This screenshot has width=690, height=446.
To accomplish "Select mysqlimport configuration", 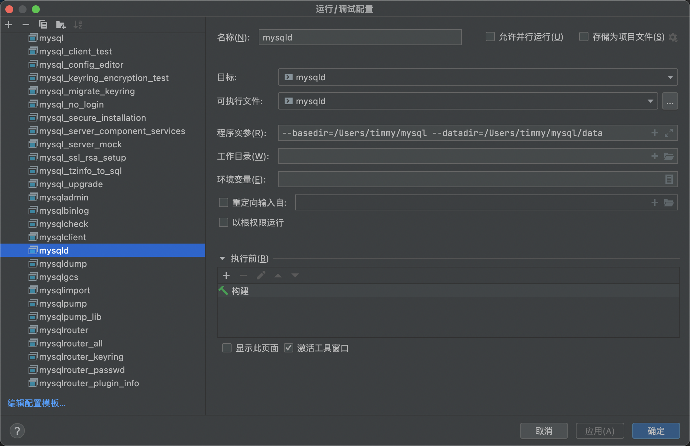I will point(103,290).
